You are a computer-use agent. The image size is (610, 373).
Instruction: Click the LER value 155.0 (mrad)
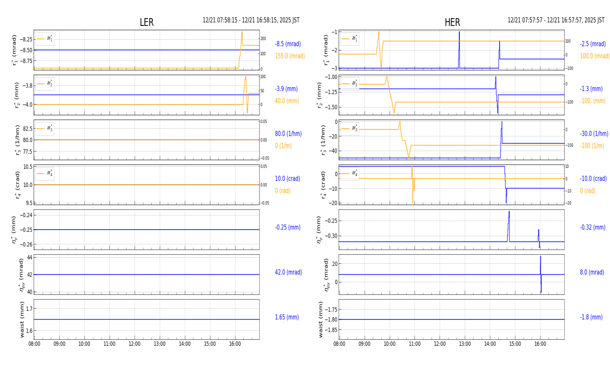(x=290, y=56)
